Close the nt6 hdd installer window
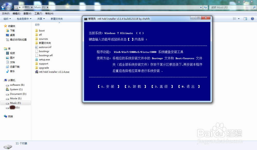The width and height of the screenshot is (257, 150). [x=206, y=18]
